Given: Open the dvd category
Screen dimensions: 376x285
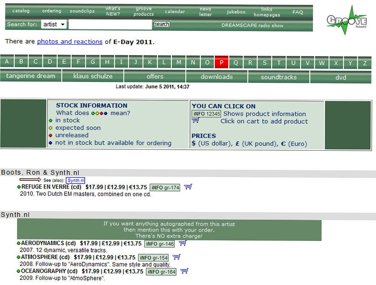Looking at the screenshot, I should [x=341, y=77].
